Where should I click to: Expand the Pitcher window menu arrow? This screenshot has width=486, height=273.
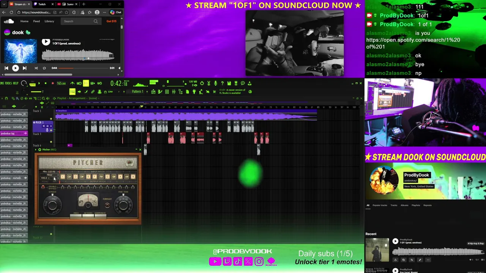coord(36,150)
